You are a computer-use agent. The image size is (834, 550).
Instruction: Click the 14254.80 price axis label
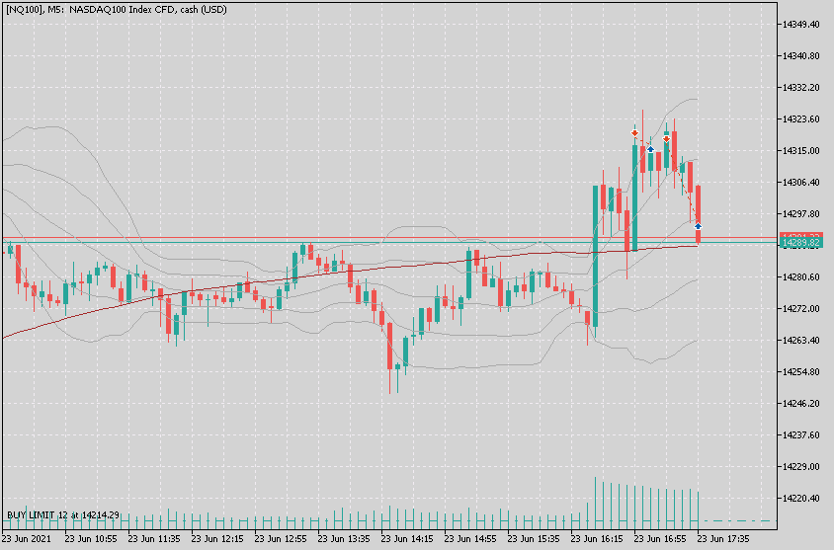(801, 371)
